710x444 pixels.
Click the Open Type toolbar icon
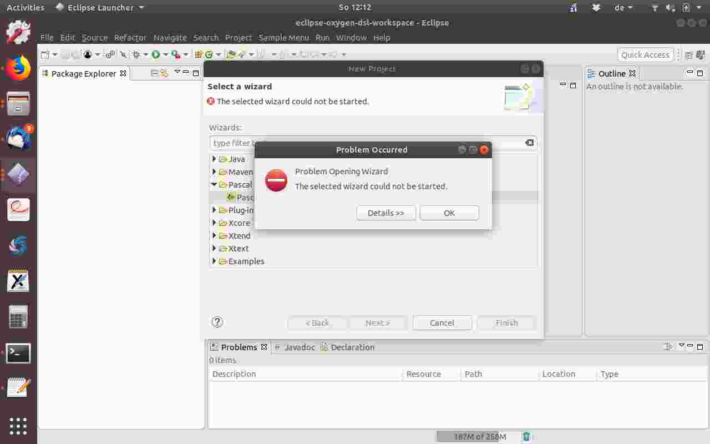pos(231,54)
